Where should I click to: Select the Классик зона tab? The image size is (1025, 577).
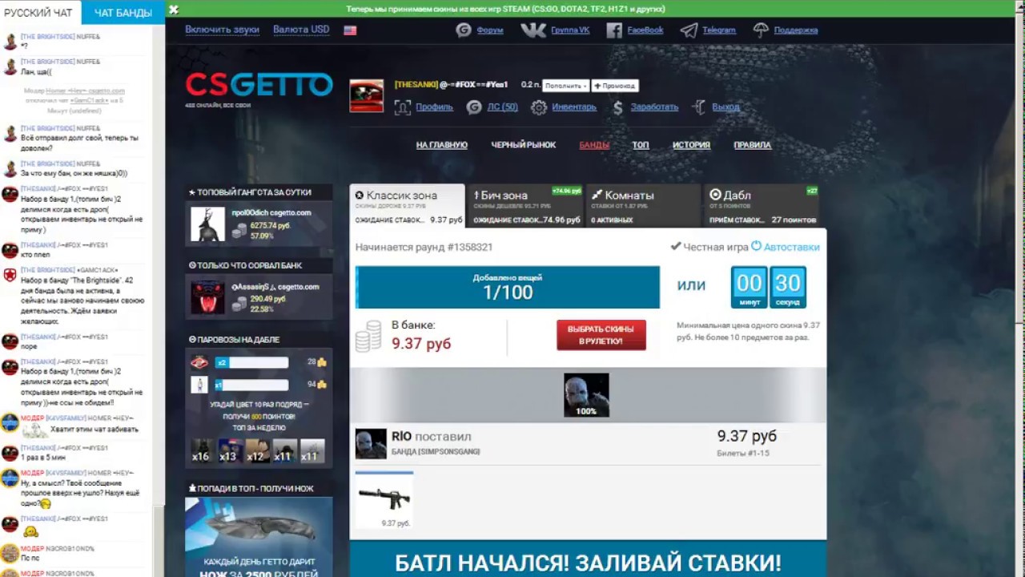[407, 206]
